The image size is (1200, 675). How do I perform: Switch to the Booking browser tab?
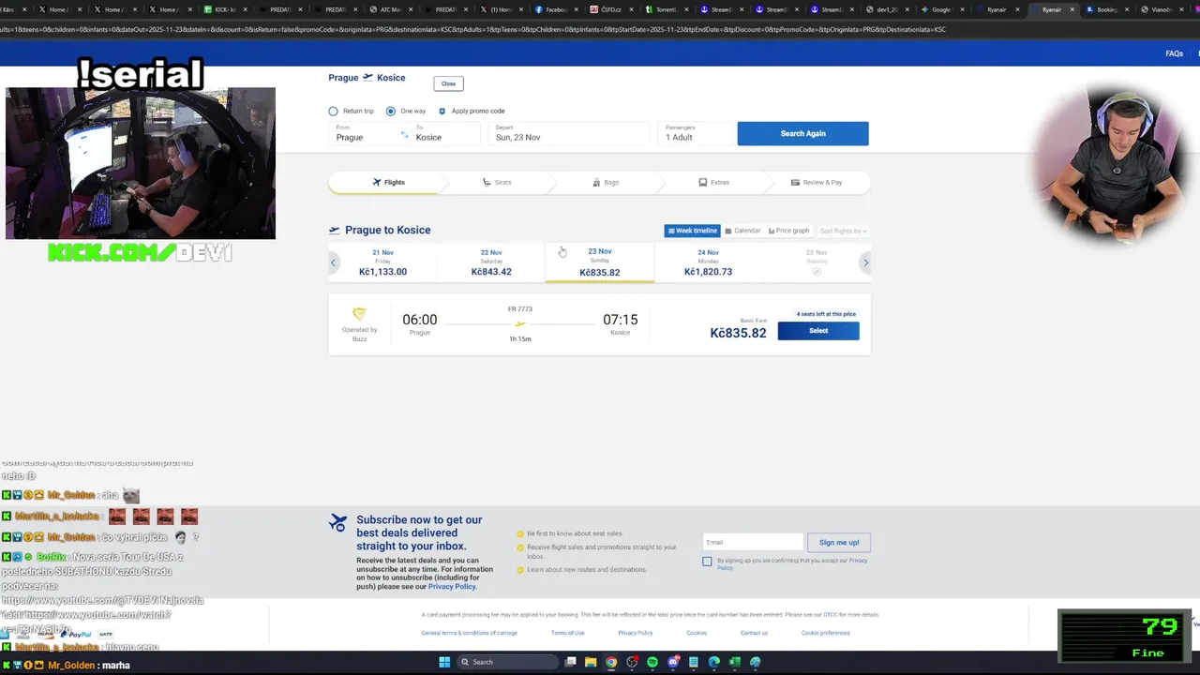(x=1109, y=9)
